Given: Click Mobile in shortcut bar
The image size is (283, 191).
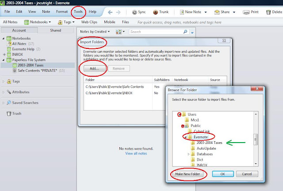Looking at the screenshot, I should [x=110, y=22].
